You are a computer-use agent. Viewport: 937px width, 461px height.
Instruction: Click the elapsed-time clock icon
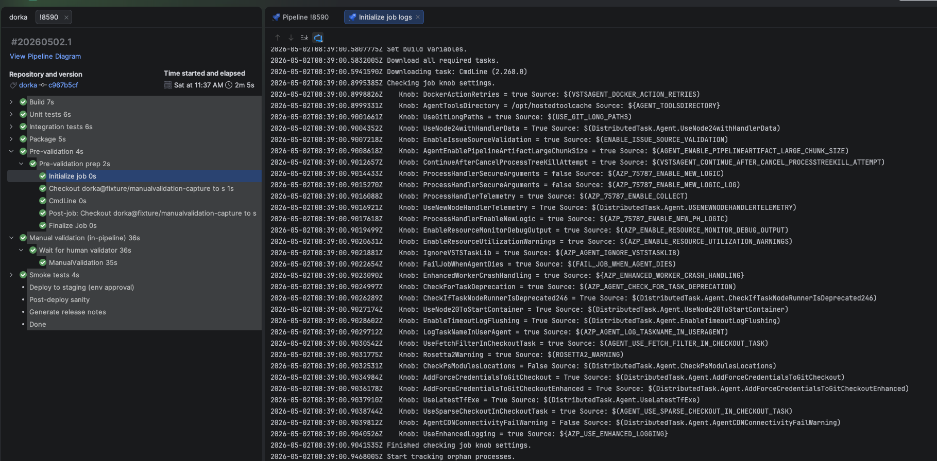click(229, 85)
